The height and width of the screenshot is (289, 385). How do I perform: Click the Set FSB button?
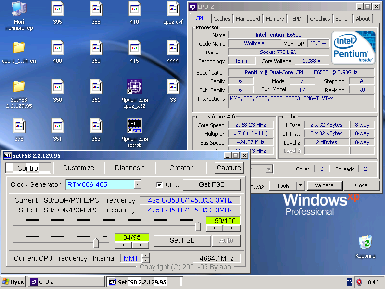(182, 240)
